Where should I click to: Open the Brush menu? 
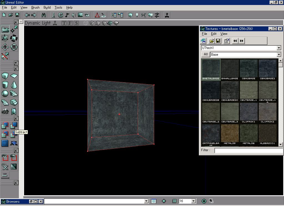[35, 7]
